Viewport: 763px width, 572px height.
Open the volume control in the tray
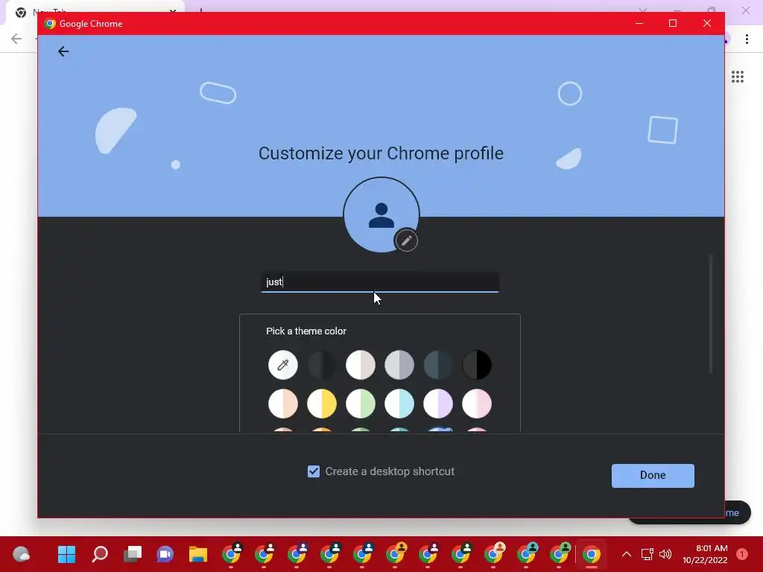coord(665,554)
